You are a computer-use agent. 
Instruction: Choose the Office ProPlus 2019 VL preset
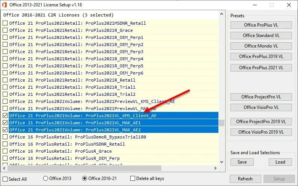click(x=261, y=56)
